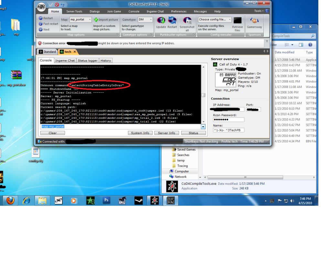Image resolution: width=331 pixels, height=265 pixels.
Task: Open the Preferences ribbon tab
Action: [x=178, y=11]
